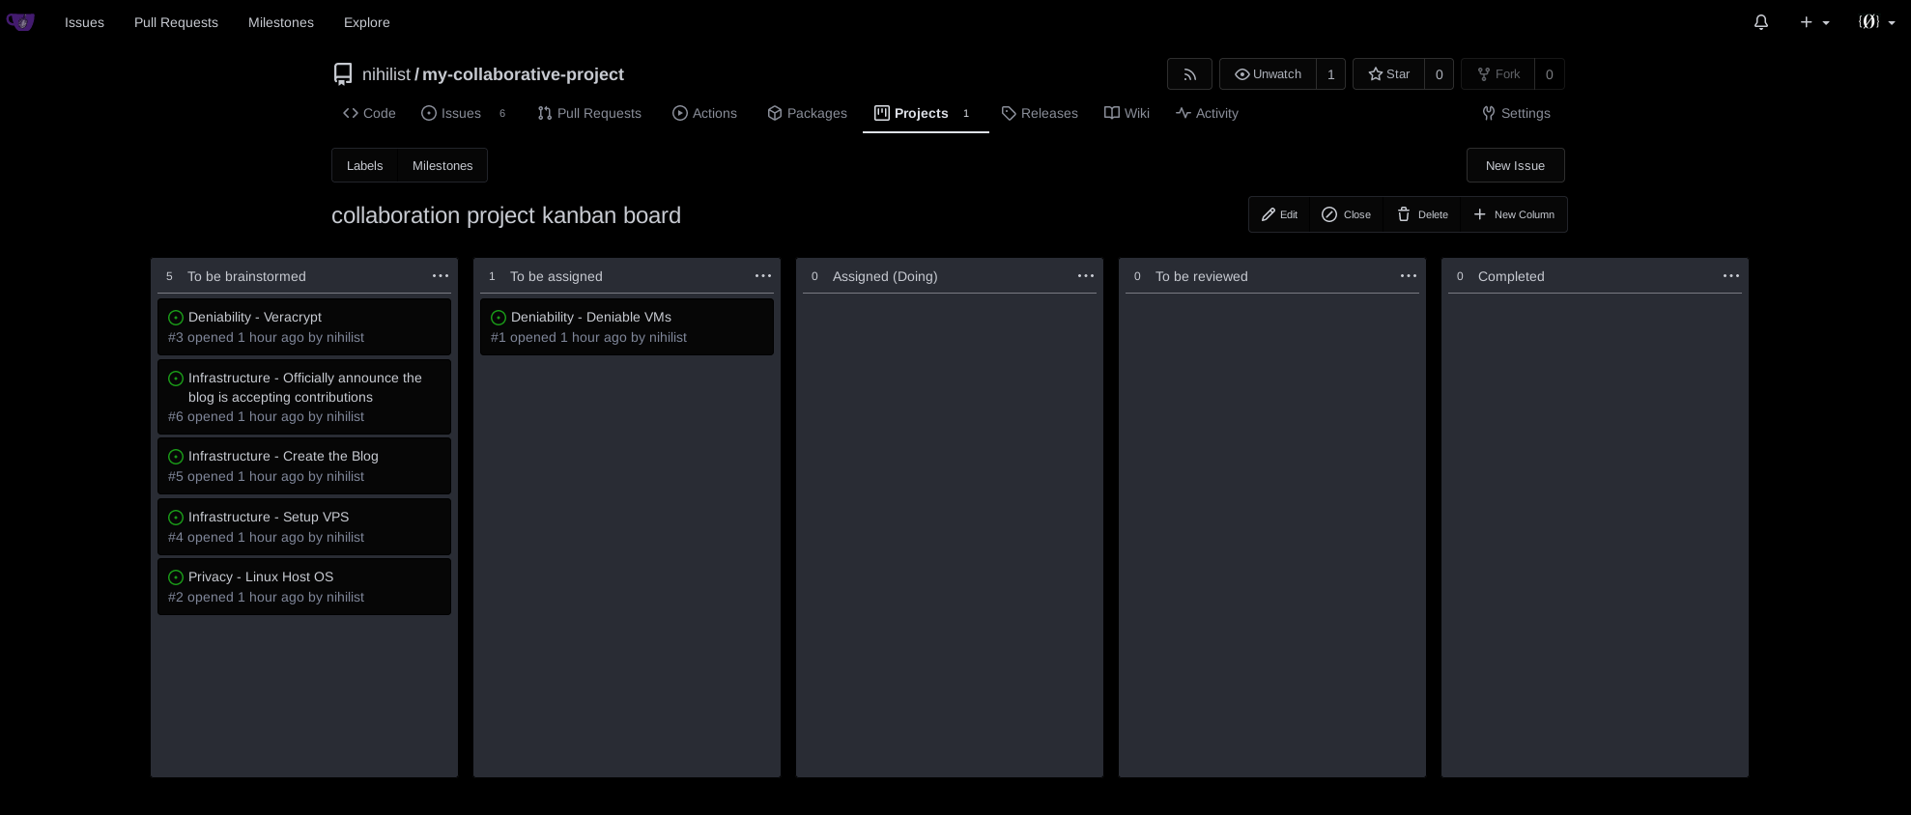The image size is (1911, 815).
Task: Expand the Completed column three-dot menu
Action: pos(1730,276)
